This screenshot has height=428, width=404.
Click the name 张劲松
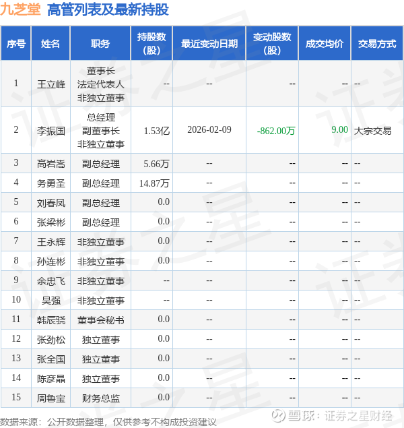pos(51,340)
